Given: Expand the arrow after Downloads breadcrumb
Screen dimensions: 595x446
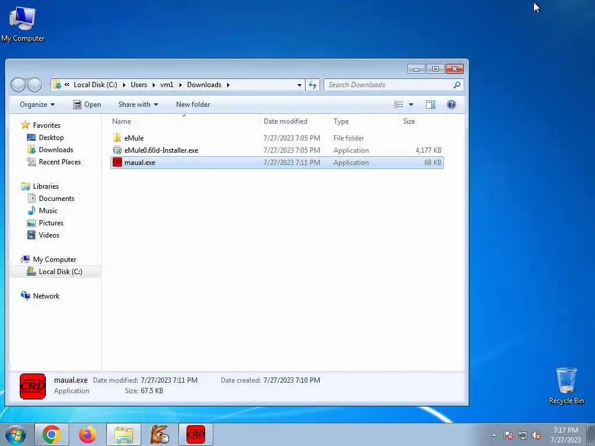Looking at the screenshot, I should click(x=228, y=85).
